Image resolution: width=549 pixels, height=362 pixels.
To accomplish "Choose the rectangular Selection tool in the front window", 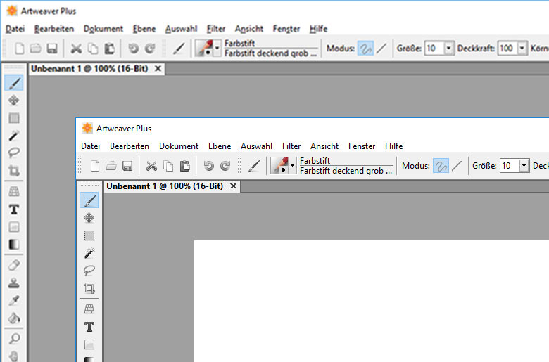I will pyautogui.click(x=89, y=235).
